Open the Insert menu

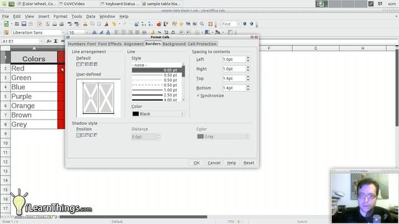click(x=44, y=16)
